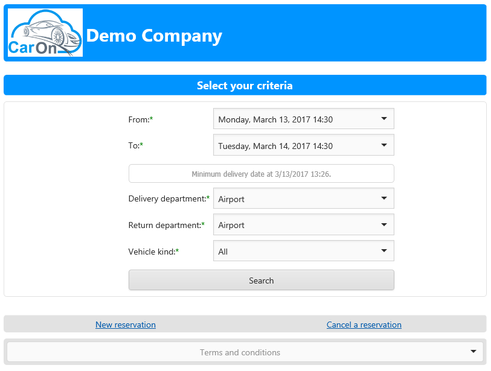Screen dimensions: 491x371
Task: Click the To date dropdown arrow
Action: pyautogui.click(x=384, y=145)
